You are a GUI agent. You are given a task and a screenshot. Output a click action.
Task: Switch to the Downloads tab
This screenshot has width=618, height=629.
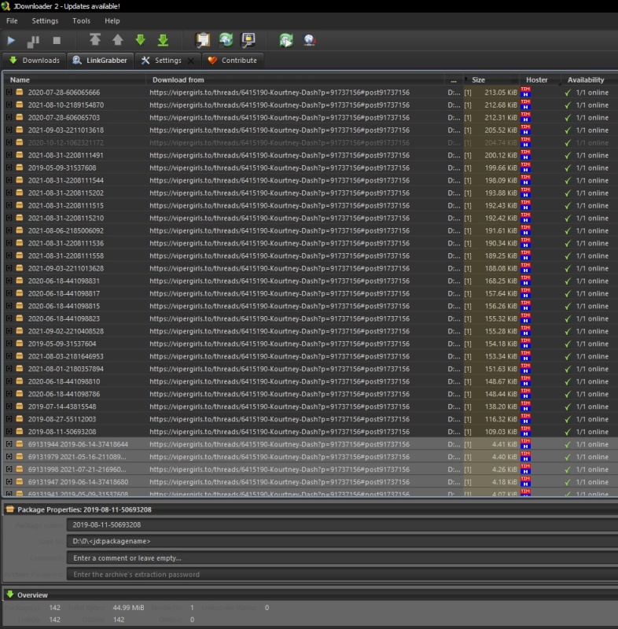34,61
